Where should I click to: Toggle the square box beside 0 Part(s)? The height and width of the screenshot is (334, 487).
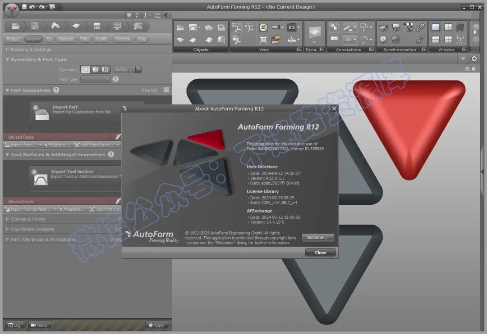pyautogui.click(x=166, y=90)
